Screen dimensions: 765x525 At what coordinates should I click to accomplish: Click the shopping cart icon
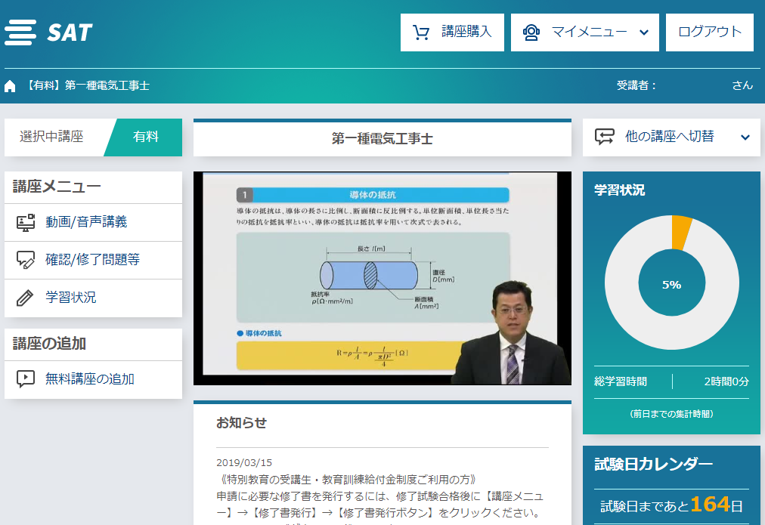(x=421, y=32)
